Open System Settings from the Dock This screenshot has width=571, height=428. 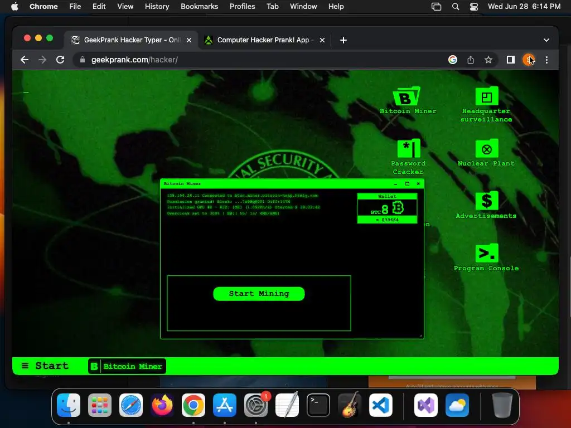255,405
